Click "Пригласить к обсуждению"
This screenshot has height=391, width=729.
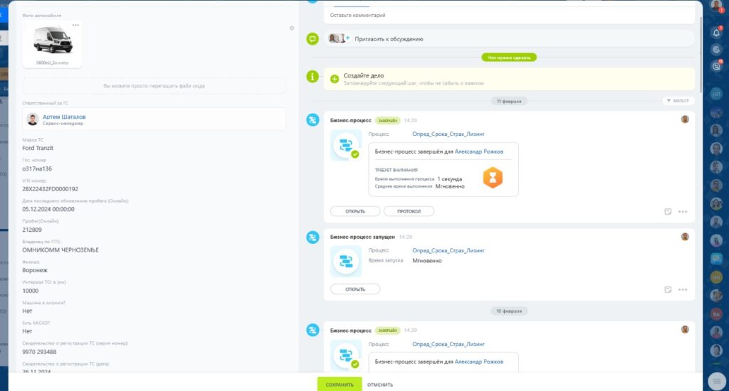(389, 39)
